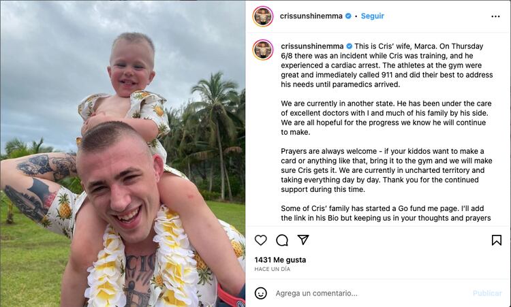Click the verified badge in the caption
This screenshot has height=307, width=511.
[349, 46]
